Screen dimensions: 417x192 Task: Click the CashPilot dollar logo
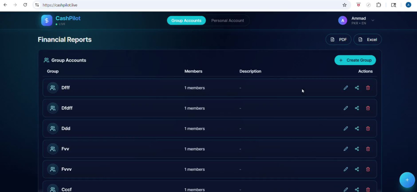[47, 20]
